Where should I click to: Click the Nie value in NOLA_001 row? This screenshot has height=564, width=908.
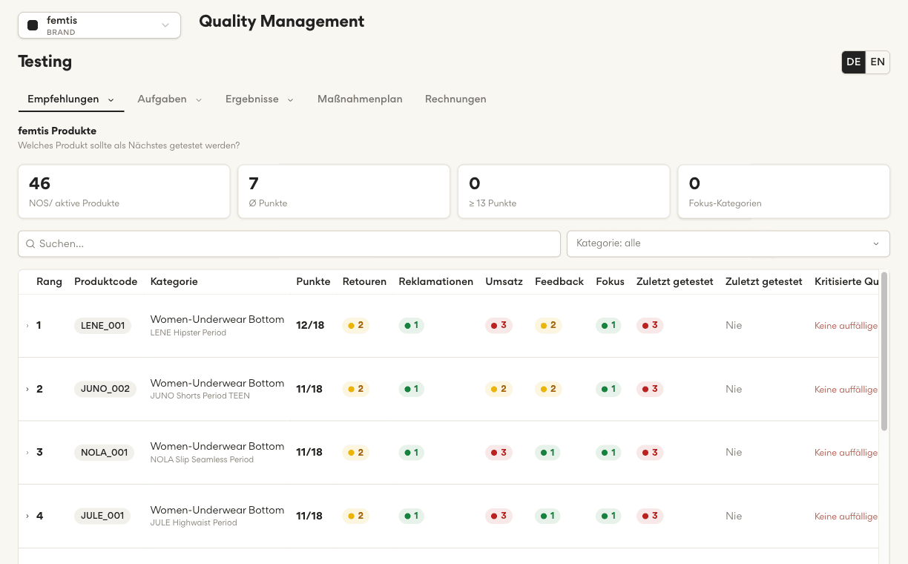734,453
